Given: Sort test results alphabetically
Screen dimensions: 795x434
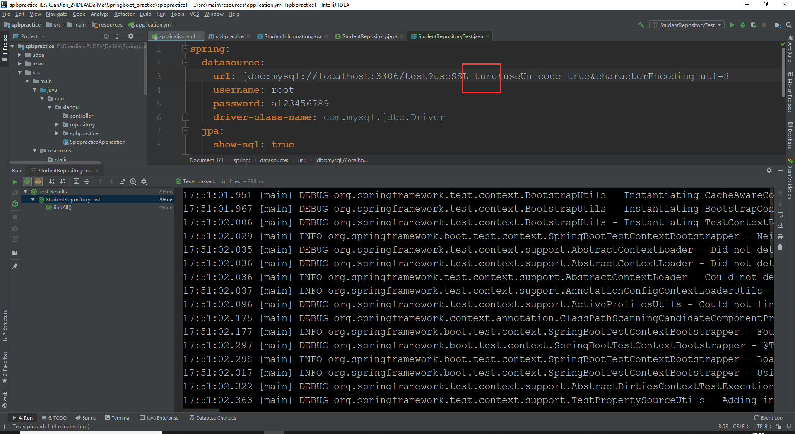Looking at the screenshot, I should click(52, 181).
